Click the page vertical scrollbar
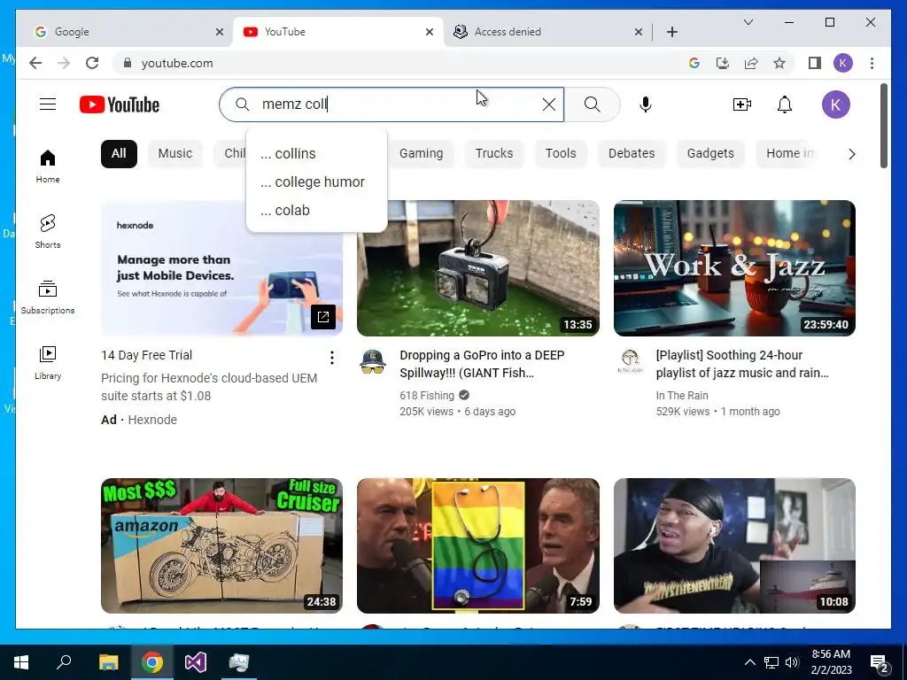 884,126
